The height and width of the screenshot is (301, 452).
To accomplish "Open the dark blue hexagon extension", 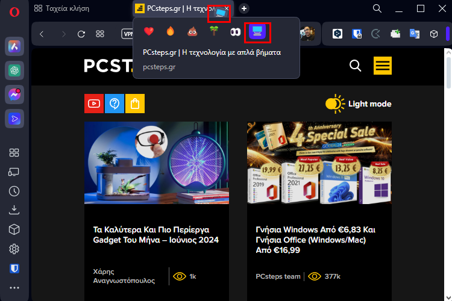I will pyautogui.click(x=337, y=34).
